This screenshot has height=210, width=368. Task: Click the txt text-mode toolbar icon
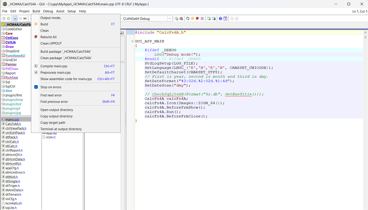tap(15, 19)
